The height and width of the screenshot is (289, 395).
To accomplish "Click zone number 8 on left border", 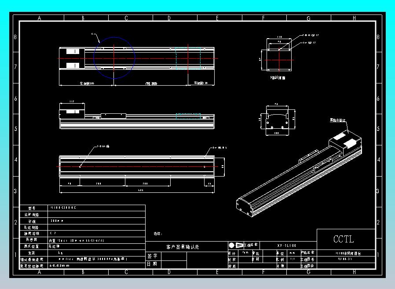I will [15, 37].
